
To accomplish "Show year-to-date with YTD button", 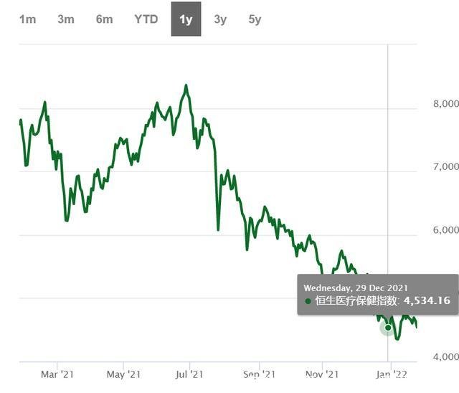I will (146, 19).
